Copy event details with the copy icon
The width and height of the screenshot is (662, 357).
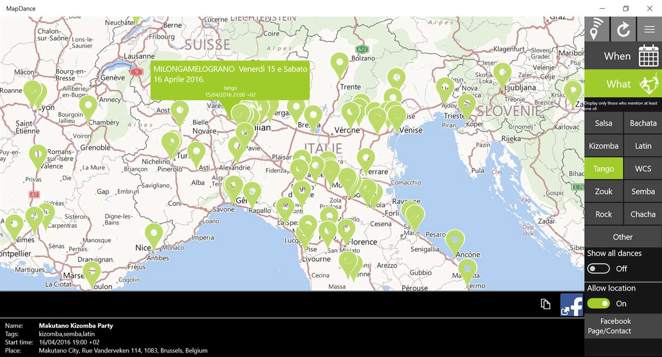(x=545, y=304)
